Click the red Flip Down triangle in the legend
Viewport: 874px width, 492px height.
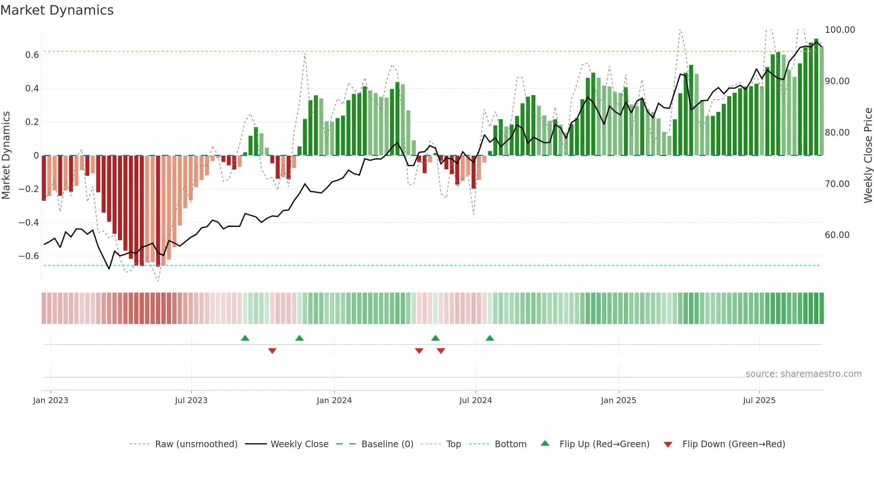668,445
